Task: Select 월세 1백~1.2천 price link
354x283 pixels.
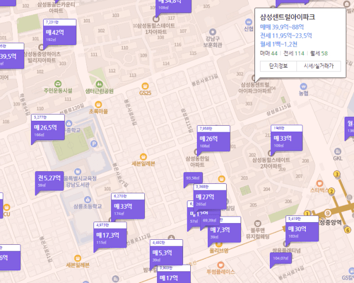Action: 279,44
